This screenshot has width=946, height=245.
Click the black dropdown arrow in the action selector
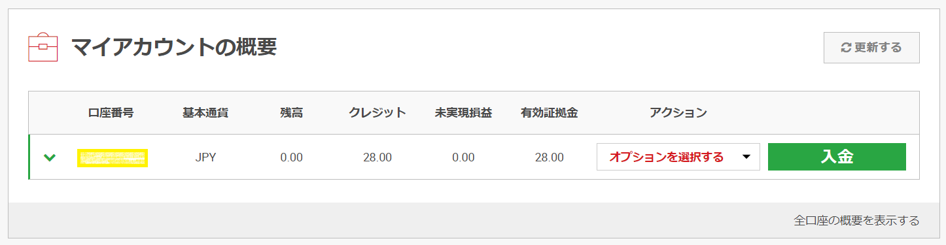[x=746, y=157]
